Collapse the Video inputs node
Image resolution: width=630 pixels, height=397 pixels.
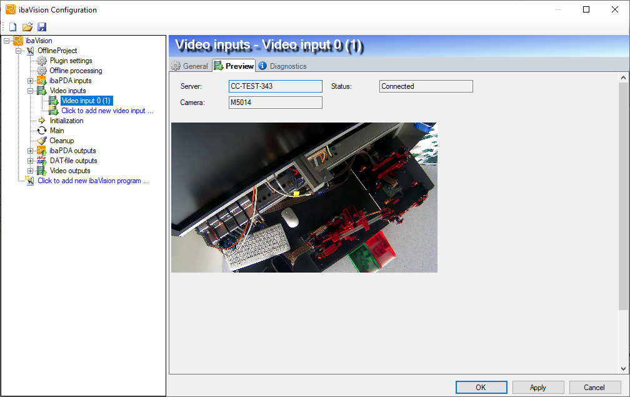point(30,91)
